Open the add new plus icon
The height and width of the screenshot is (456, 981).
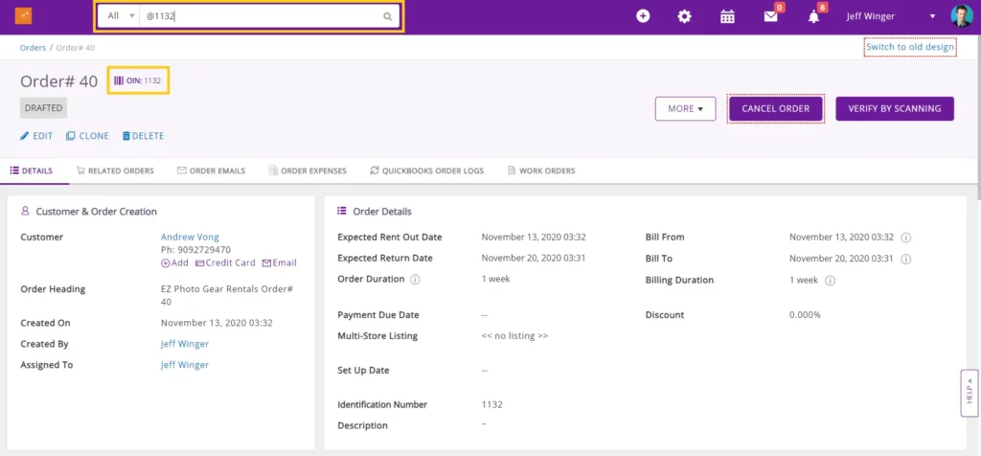643,16
